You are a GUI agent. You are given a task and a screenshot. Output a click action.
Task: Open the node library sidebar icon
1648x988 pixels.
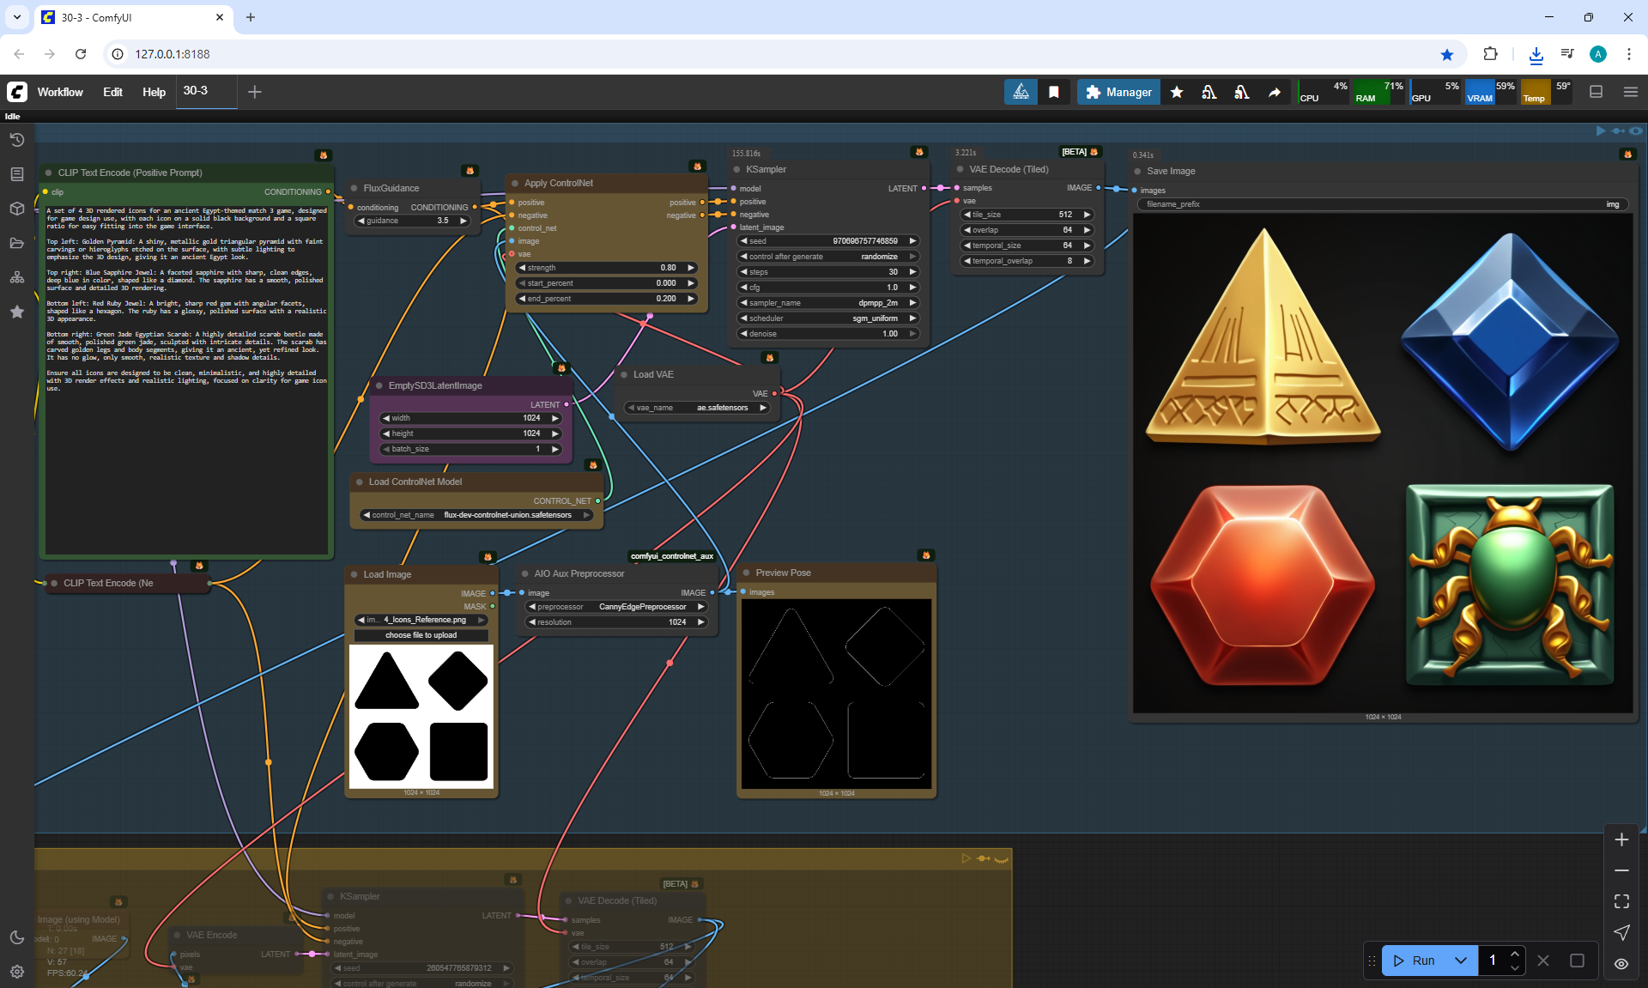click(16, 174)
